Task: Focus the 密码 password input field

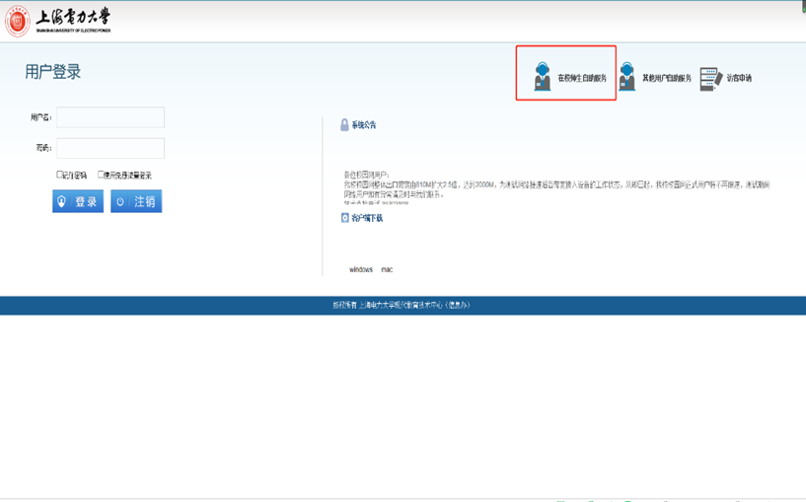Action: [110, 148]
